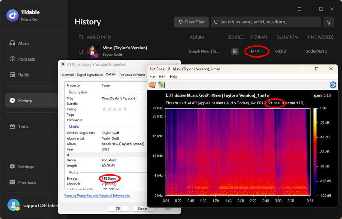Image resolution: width=342 pixels, height=219 pixels.
Task: Click the Speak Now album cell in History
Action: pos(204,51)
